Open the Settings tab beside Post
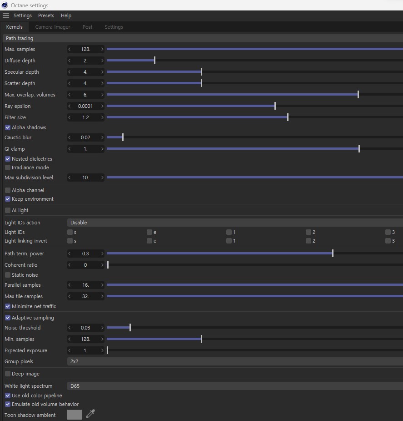 (x=114, y=27)
